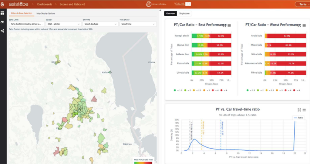Open the dashboard layout icon in sidebar
This screenshot has width=310, height=164.
coord(2,13)
